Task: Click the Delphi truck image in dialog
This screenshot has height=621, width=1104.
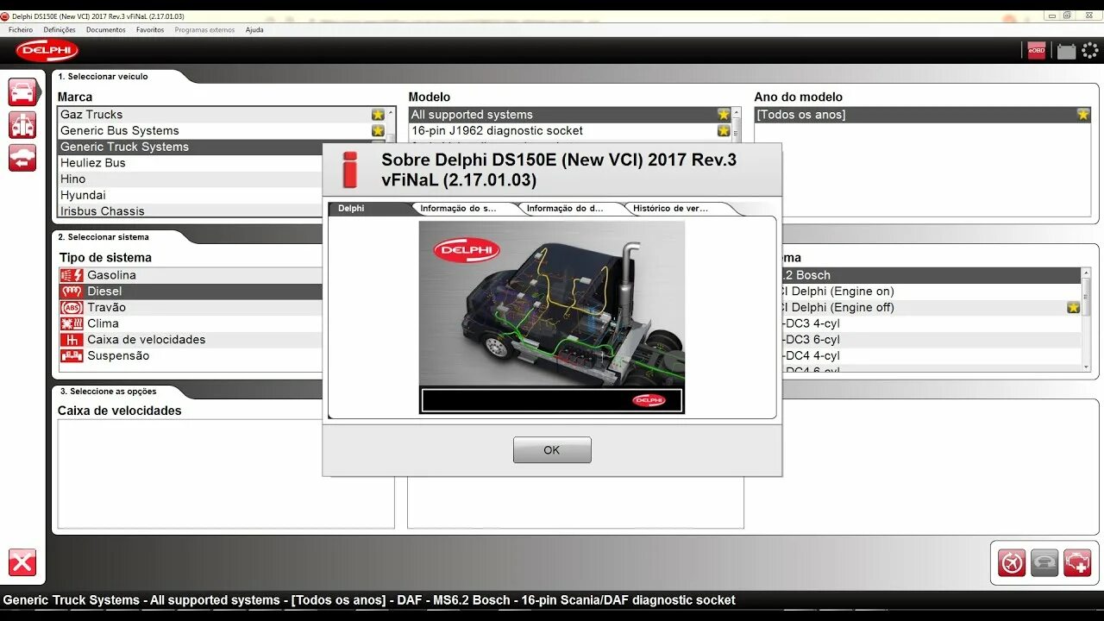Action: 552,317
